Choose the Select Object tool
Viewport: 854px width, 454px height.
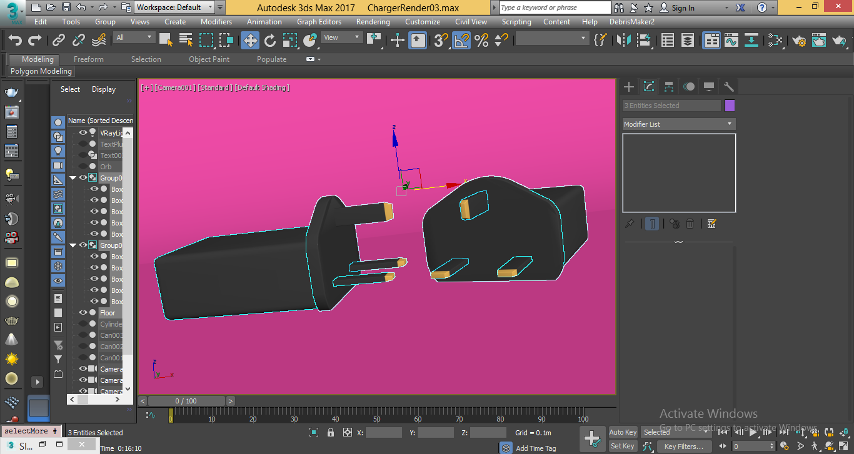click(166, 41)
